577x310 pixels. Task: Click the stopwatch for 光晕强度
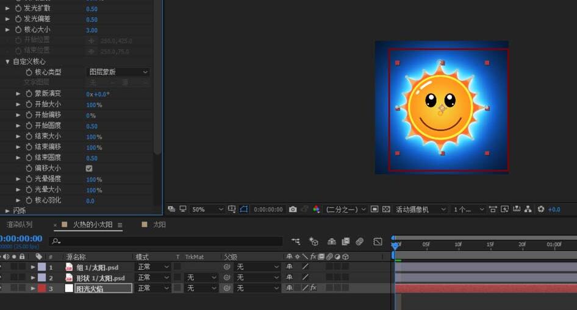tap(29, 179)
